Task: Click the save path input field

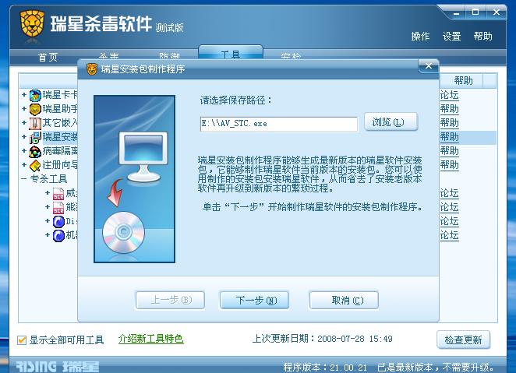Action: point(279,124)
